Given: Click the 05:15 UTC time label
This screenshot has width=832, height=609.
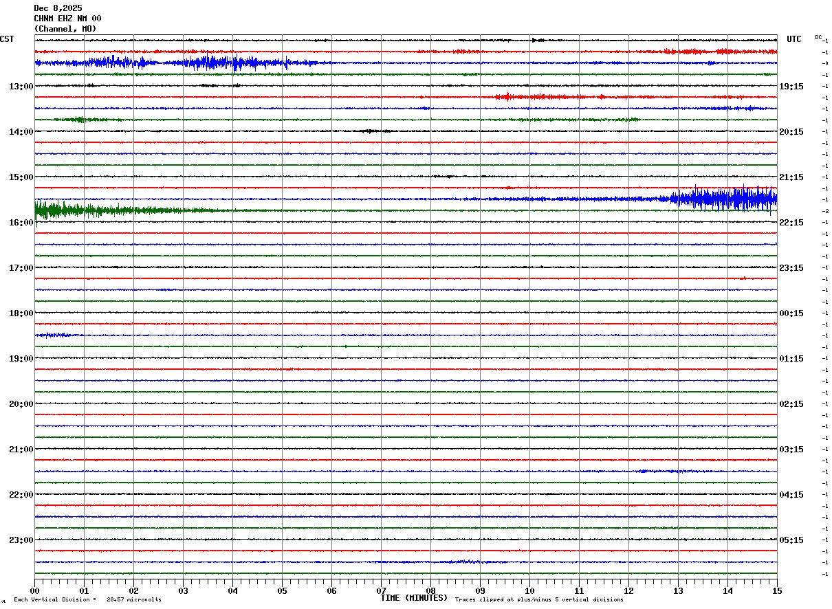Looking at the screenshot, I should pos(791,540).
